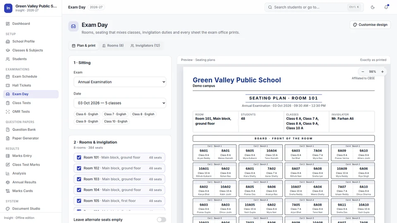Click seat 6A03 Sai Bhat in plan
Screen dimensions: 397x223
(296, 154)
